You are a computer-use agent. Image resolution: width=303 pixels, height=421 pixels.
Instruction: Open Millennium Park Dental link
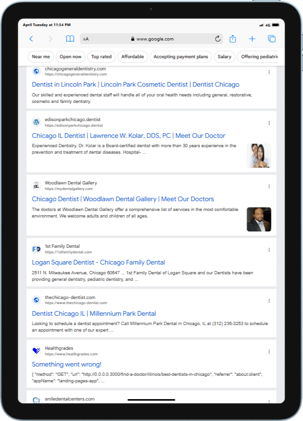94,313
